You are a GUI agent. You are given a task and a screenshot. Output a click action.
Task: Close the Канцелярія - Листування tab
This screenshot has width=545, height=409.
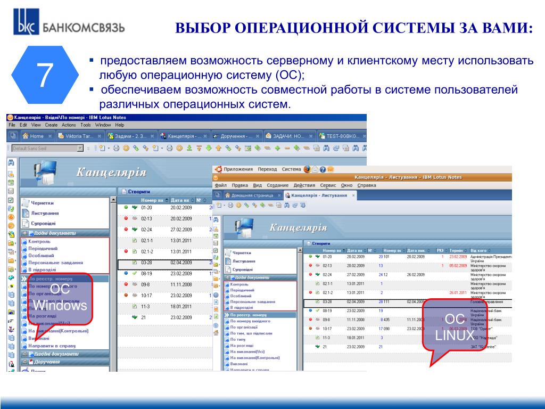353,195
